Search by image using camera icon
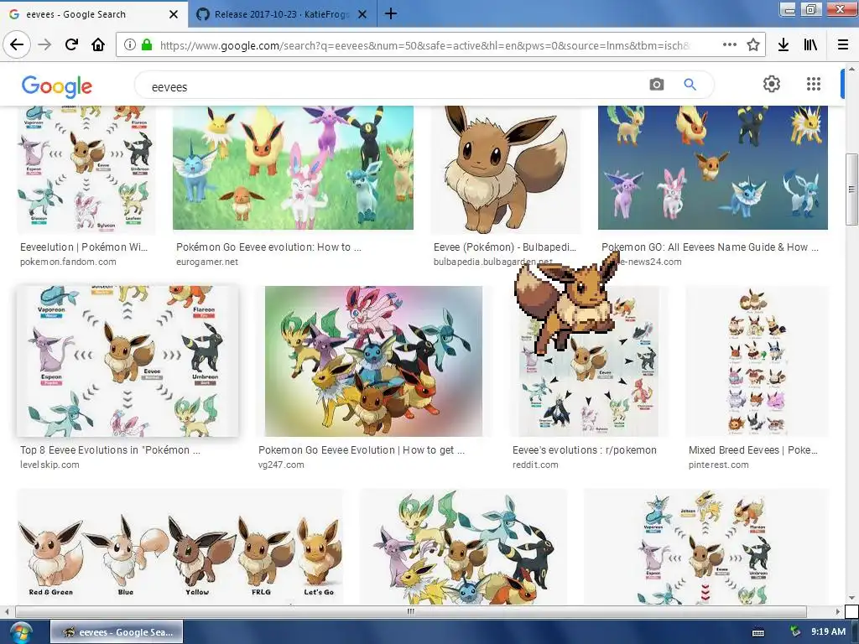859x644 pixels. pyautogui.click(x=656, y=85)
